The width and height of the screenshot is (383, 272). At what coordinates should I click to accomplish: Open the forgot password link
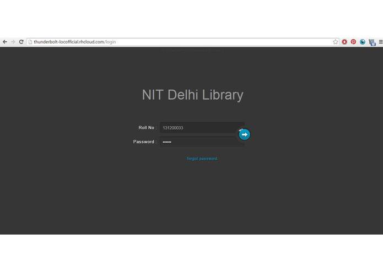pos(202,159)
